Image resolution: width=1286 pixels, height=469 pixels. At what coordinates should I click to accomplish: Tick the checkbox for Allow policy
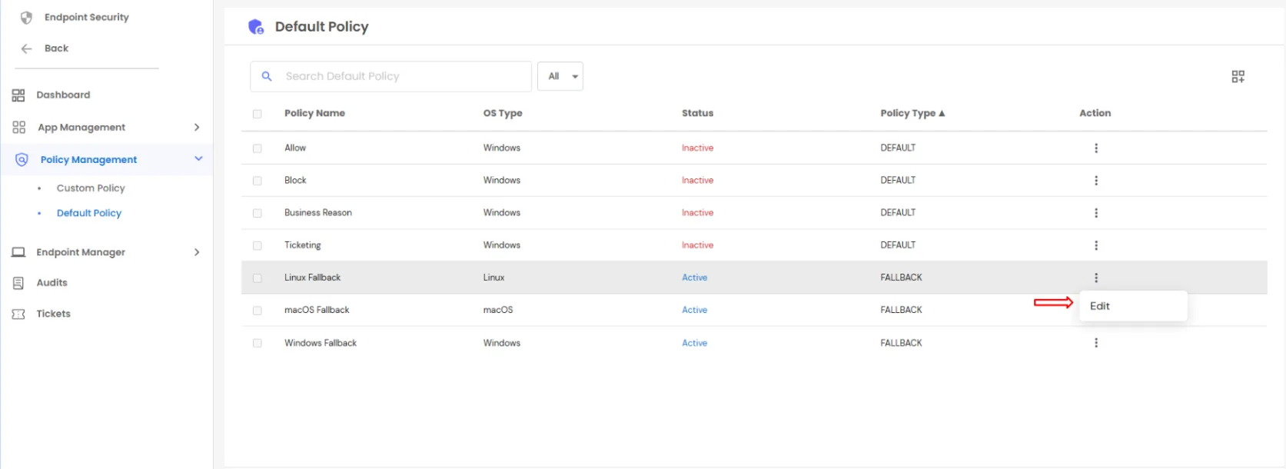[x=258, y=148]
